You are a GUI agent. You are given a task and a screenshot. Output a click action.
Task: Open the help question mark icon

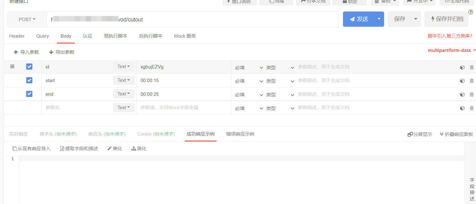click(471, 12)
